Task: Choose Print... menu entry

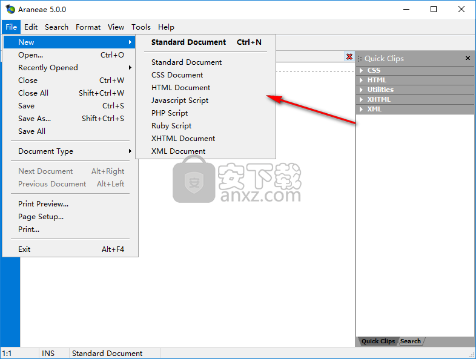Action: click(70, 229)
